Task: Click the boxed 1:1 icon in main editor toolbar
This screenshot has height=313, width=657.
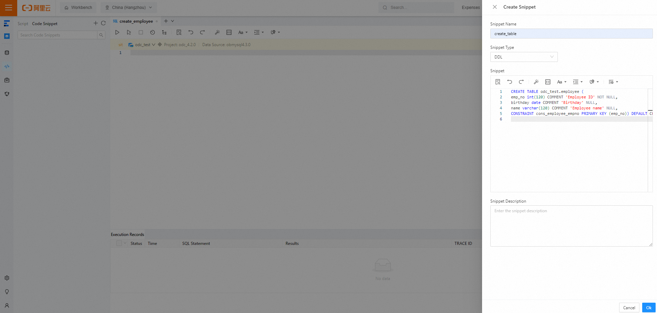Action: tap(229, 32)
